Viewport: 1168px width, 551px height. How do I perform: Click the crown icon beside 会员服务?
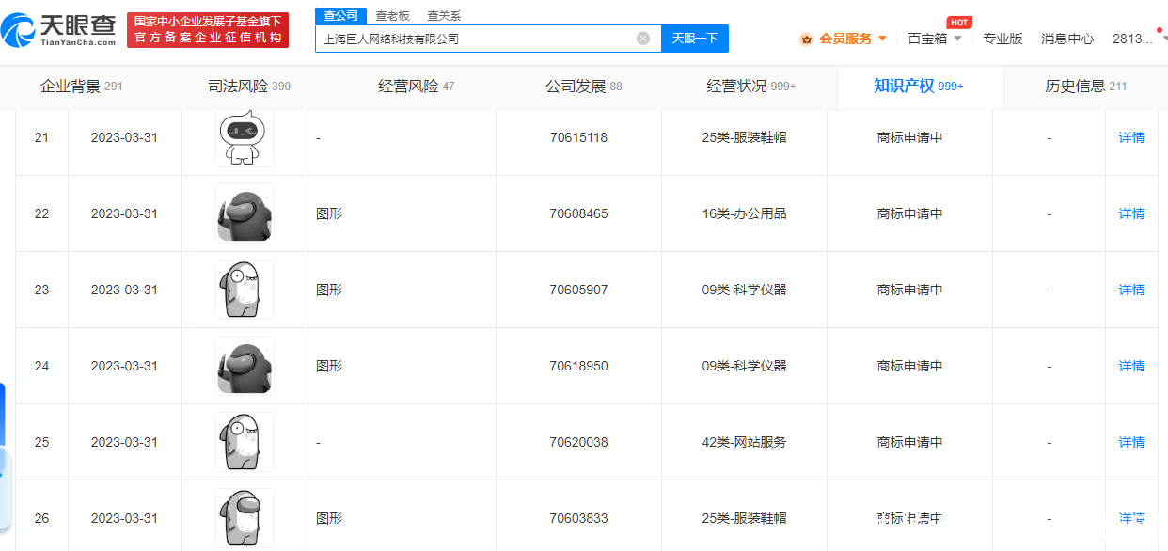806,39
